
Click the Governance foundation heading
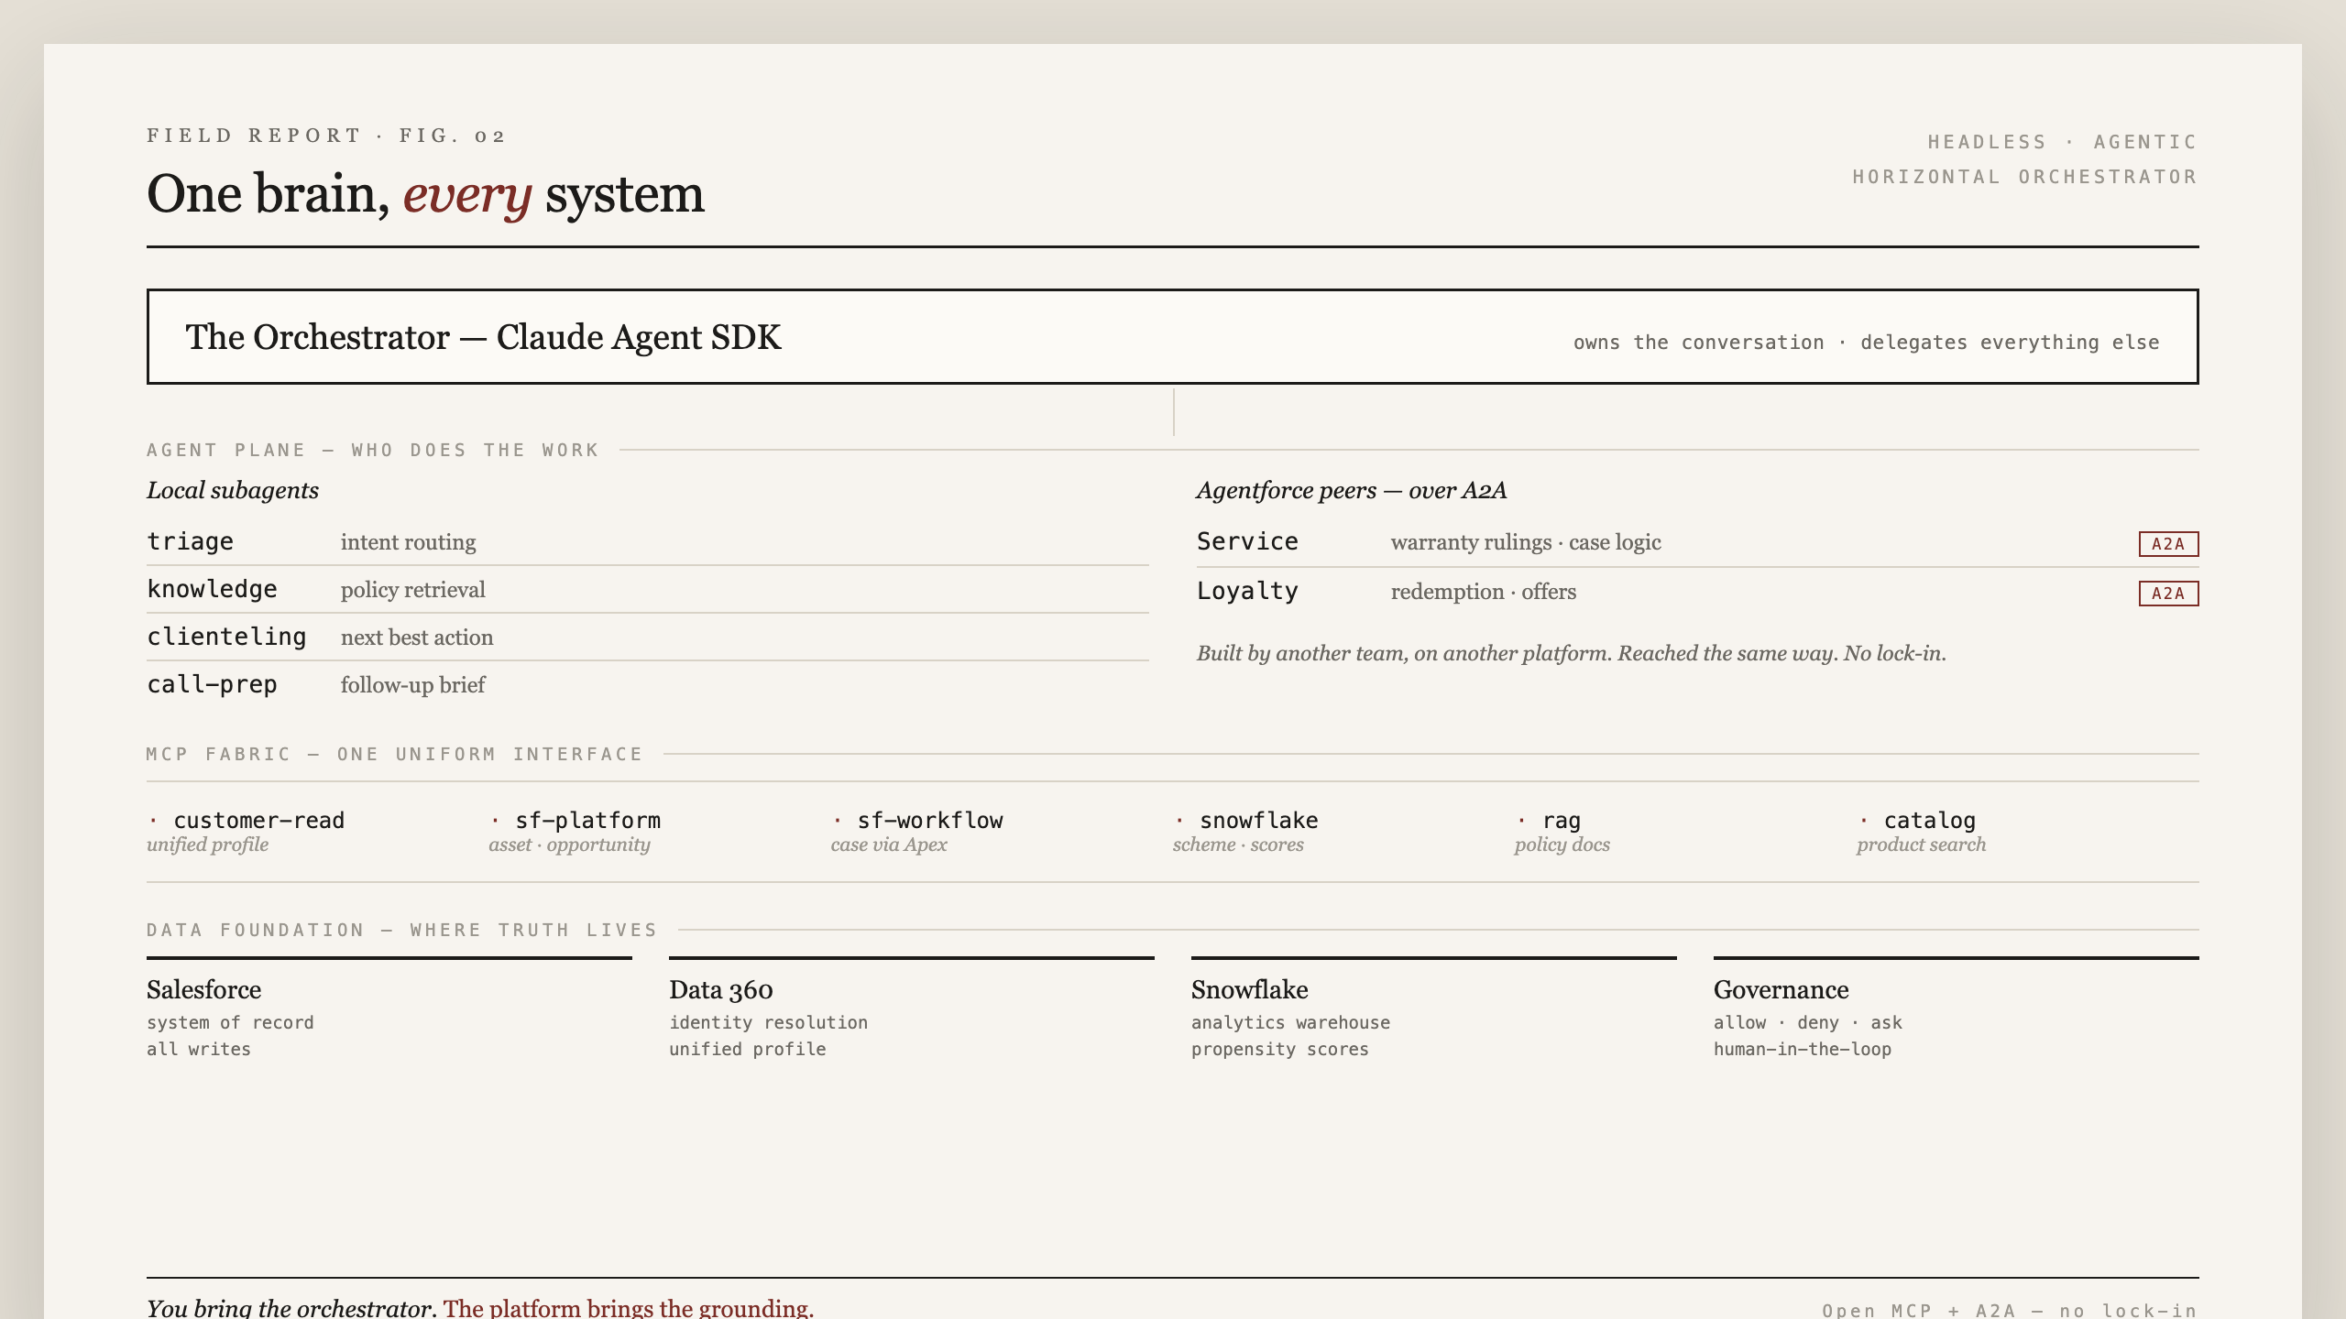(1781, 989)
